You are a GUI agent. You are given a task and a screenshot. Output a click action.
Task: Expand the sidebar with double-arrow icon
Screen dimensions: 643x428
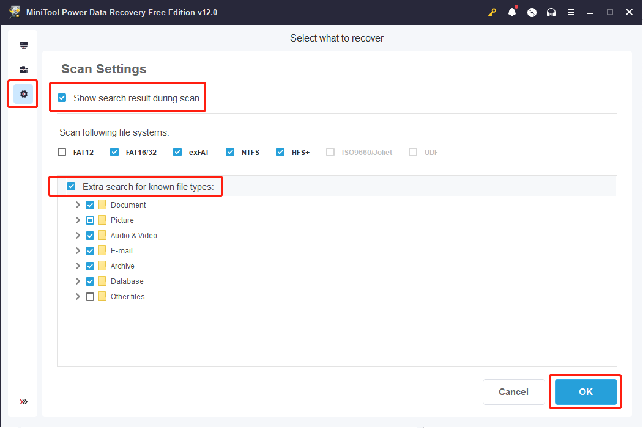coord(24,402)
